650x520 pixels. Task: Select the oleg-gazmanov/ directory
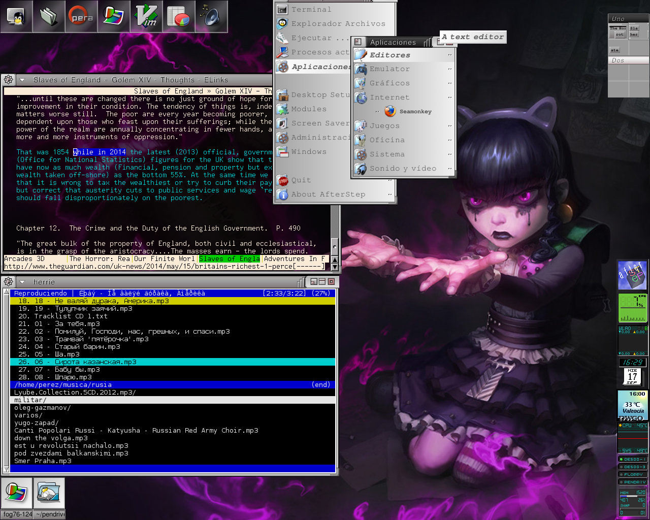[173, 407]
